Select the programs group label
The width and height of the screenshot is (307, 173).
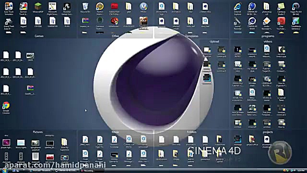pos(268,36)
